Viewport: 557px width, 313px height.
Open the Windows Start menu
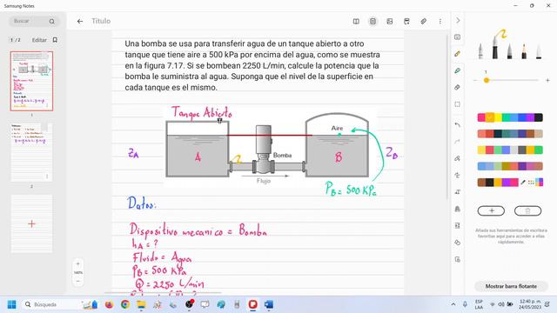point(11,304)
